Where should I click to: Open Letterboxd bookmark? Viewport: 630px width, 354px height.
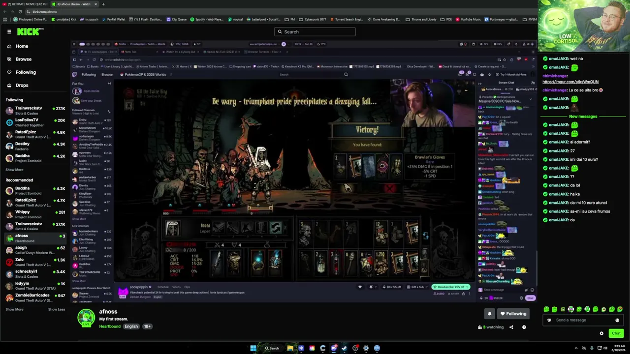[263, 19]
